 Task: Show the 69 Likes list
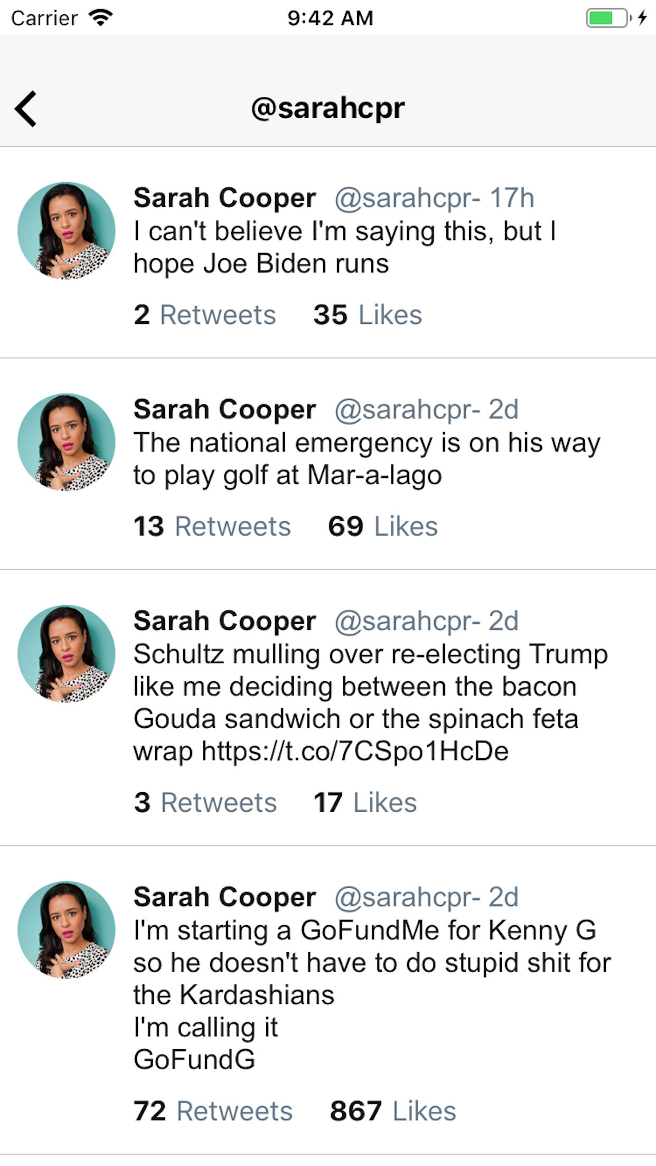(x=383, y=526)
